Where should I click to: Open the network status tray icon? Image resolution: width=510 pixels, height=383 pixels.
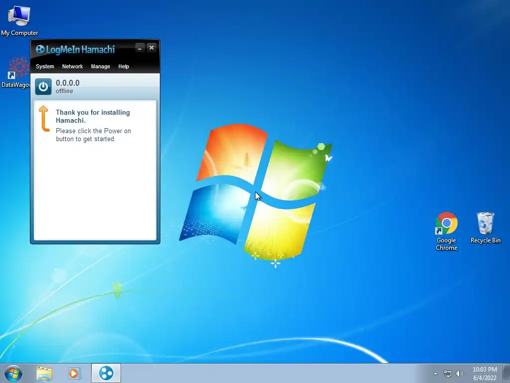point(448,374)
